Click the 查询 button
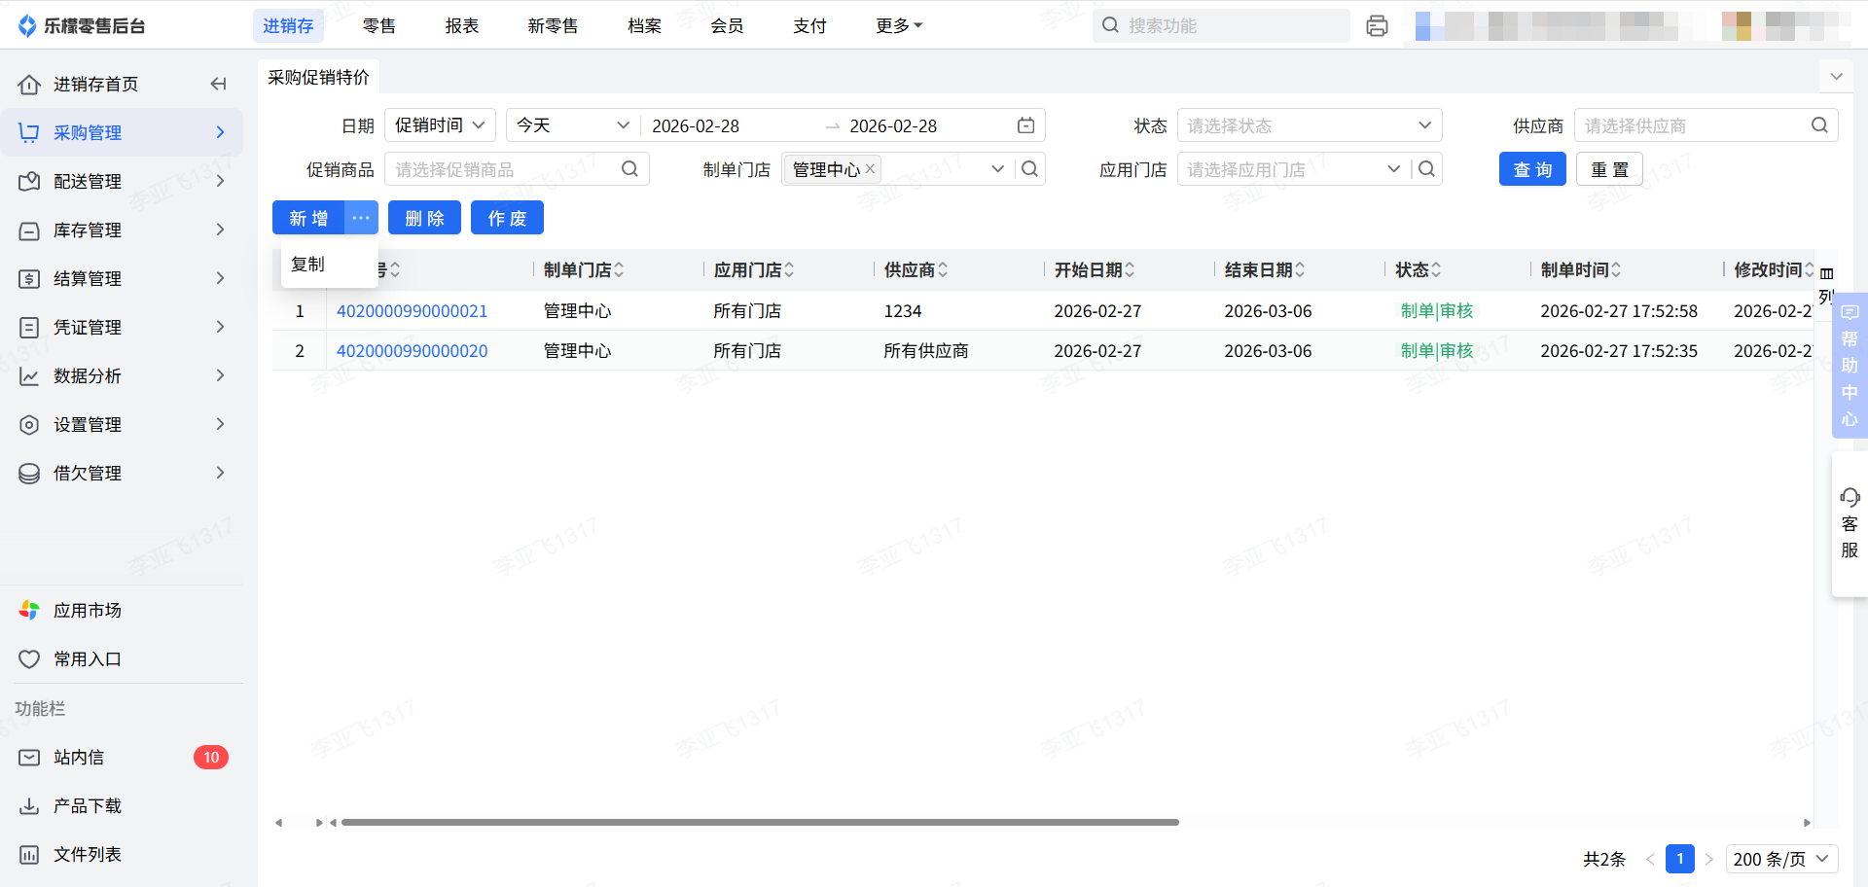Image resolution: width=1868 pixels, height=887 pixels. 1531,169
